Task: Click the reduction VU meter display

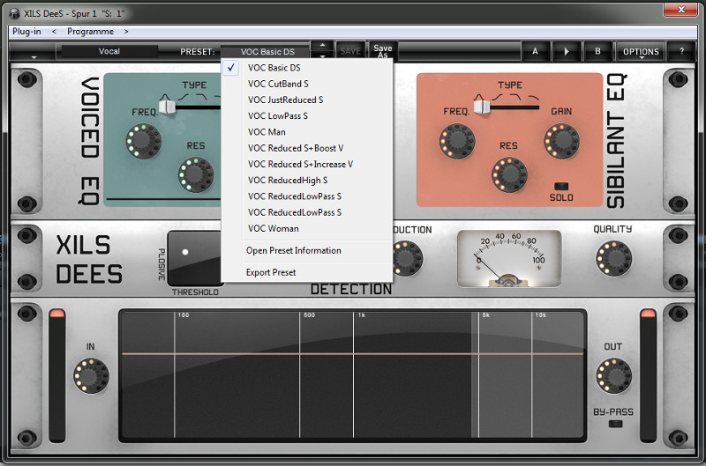Action: pos(509,258)
